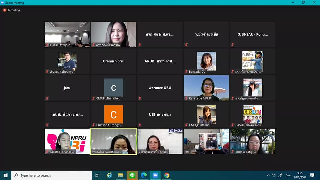Select the Wanwisa video tile
The image size is (320, 180).
click(x=114, y=141)
